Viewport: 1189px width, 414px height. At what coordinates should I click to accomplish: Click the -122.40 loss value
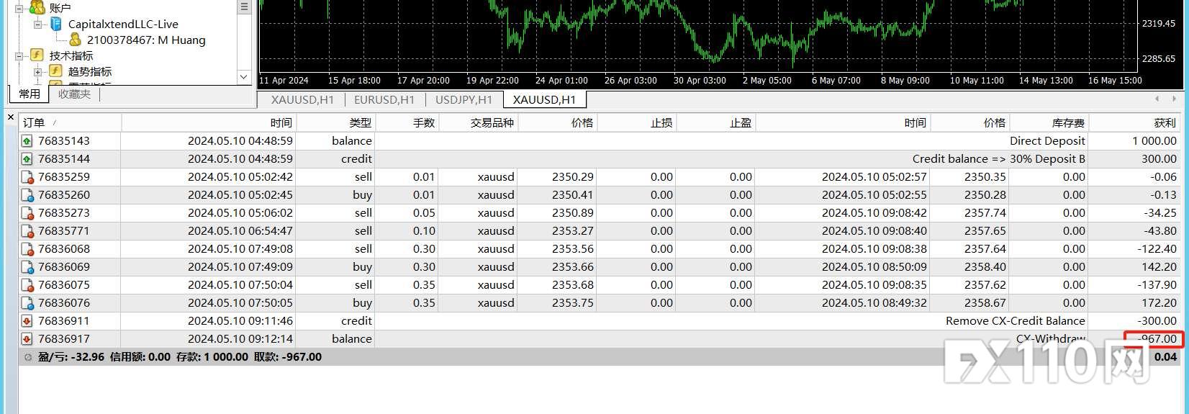click(x=1157, y=249)
